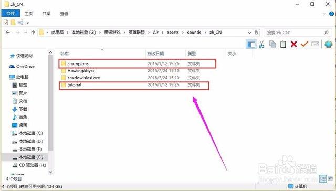
Task: Open the recent locations dropdown arrow
Action: coord(26,33)
